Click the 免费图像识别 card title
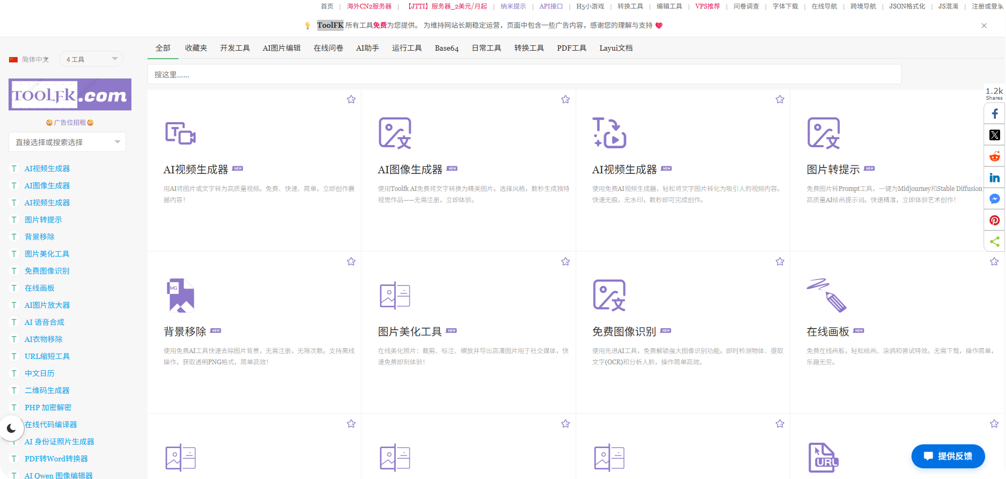Image resolution: width=1006 pixels, height=479 pixels. tap(624, 332)
